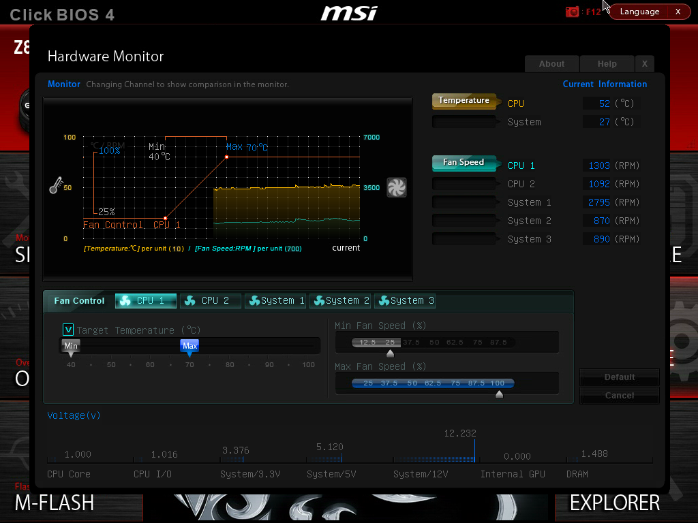698x523 pixels.
Task: Click the Max target temperature slider handle
Action: (x=189, y=347)
